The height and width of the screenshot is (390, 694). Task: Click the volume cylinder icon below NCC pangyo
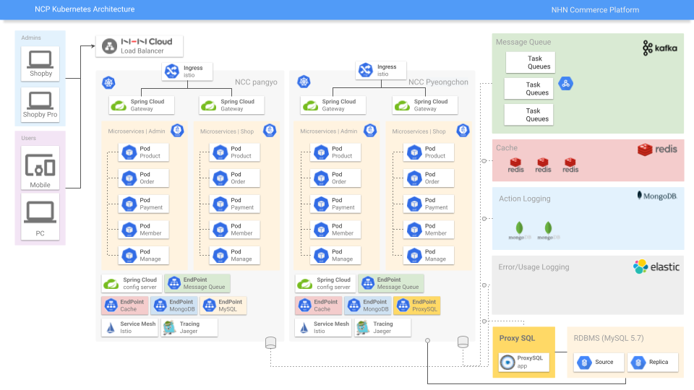[x=270, y=342]
